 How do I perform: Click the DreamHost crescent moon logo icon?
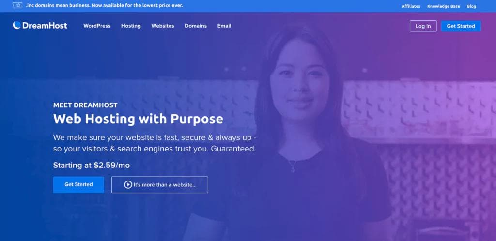16,25
